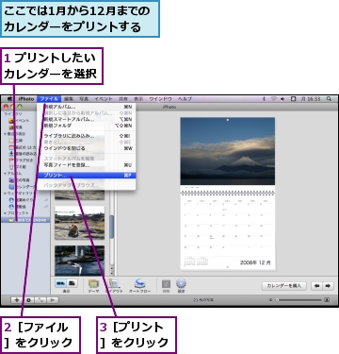Screen dimensions: 339x354
Task: Adjust the zoom size slider
Action: point(299,300)
